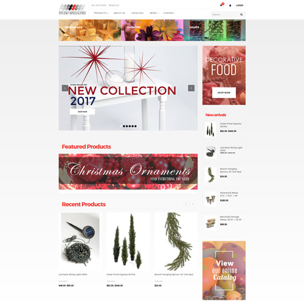Click the user account icon
This screenshot has height=304, width=304.
pos(230,5)
